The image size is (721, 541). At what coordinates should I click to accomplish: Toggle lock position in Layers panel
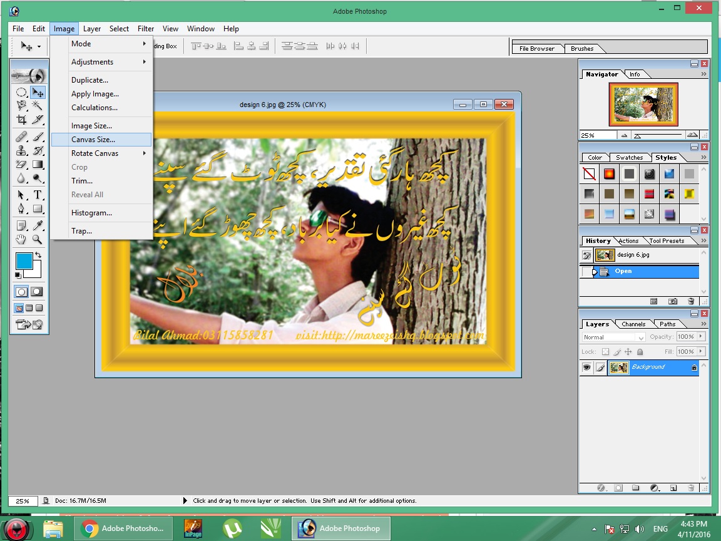tap(628, 352)
